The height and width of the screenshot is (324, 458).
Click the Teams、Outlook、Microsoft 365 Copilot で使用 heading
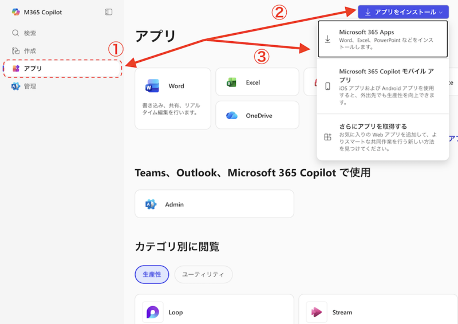pos(252,173)
